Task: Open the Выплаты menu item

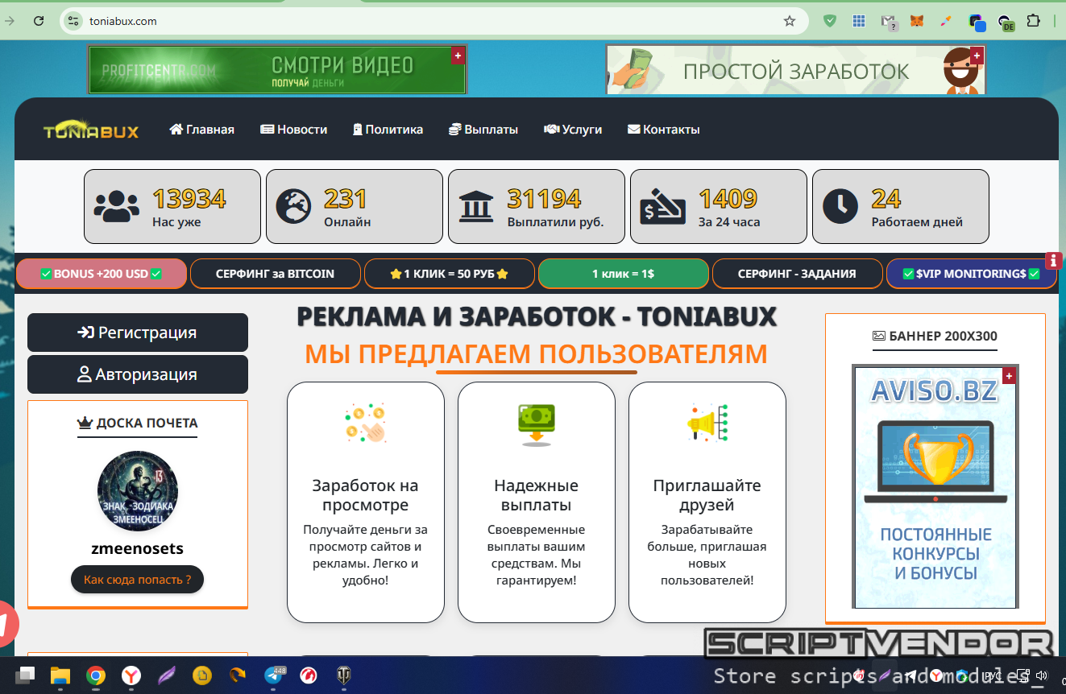Action: click(x=483, y=130)
